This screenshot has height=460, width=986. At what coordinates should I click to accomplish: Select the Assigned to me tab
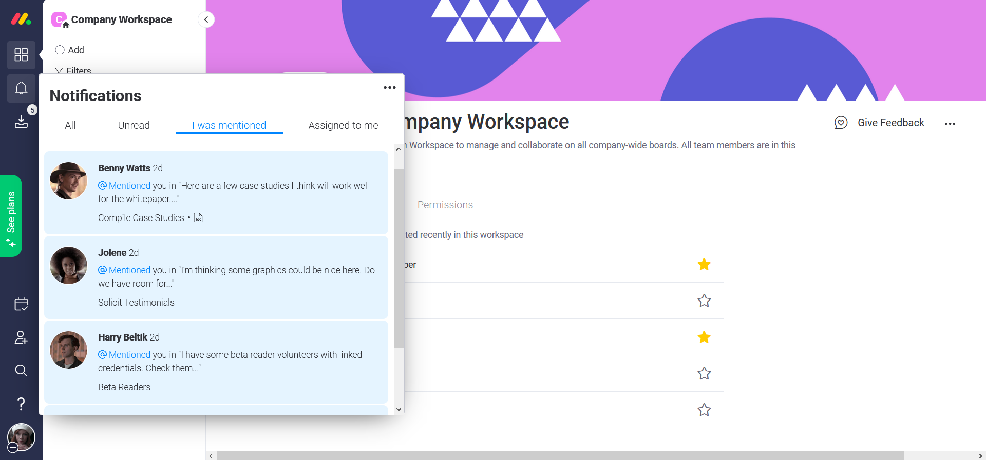click(343, 125)
